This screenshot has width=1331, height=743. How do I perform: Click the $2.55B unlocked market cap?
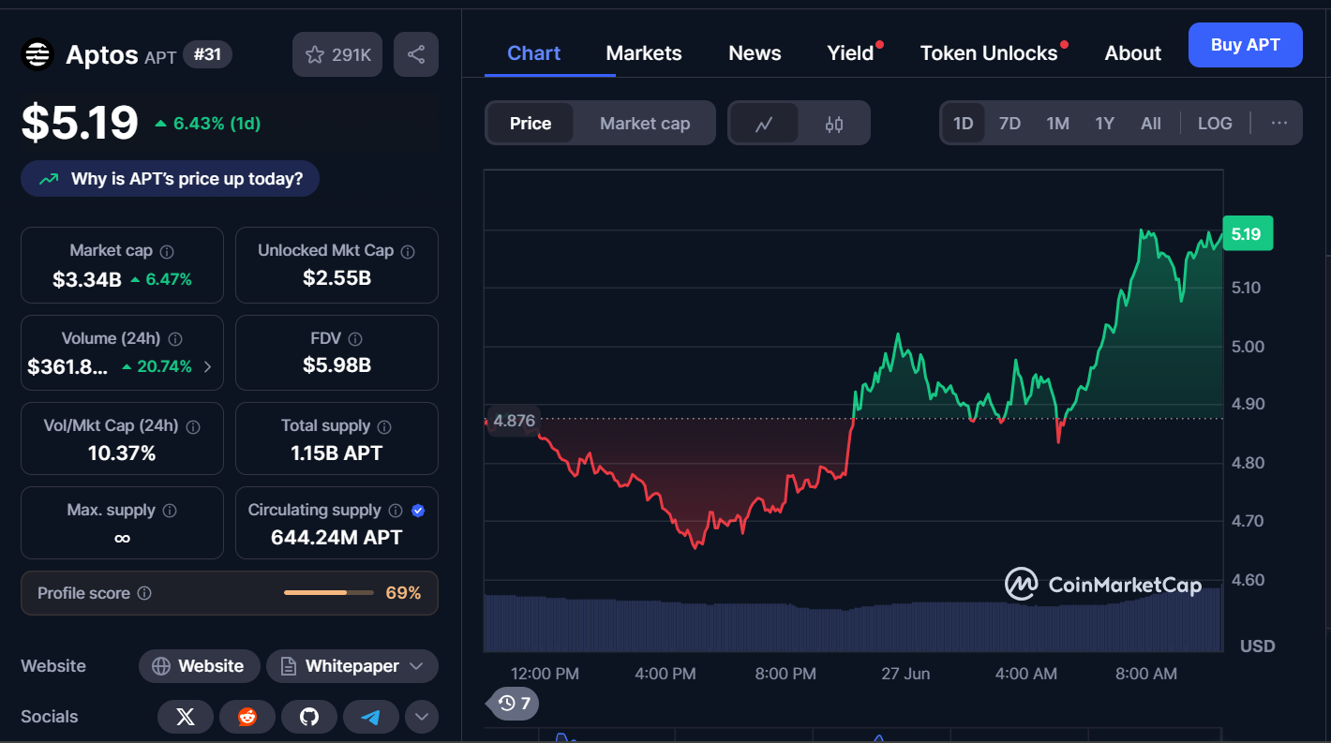click(336, 278)
